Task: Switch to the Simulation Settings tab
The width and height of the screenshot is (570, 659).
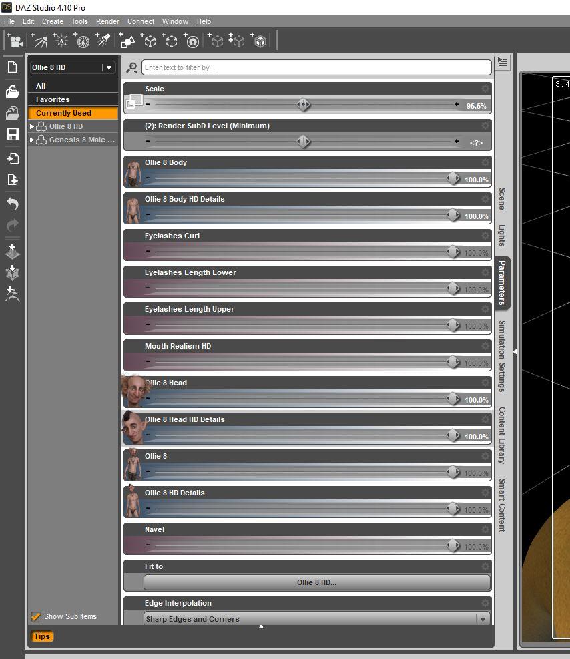Action: point(502,357)
